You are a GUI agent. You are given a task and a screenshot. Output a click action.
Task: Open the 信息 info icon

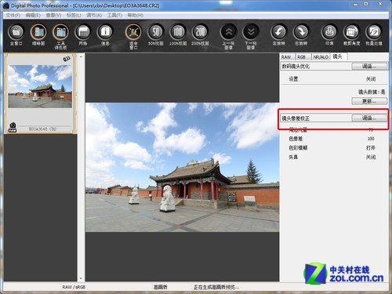click(105, 32)
